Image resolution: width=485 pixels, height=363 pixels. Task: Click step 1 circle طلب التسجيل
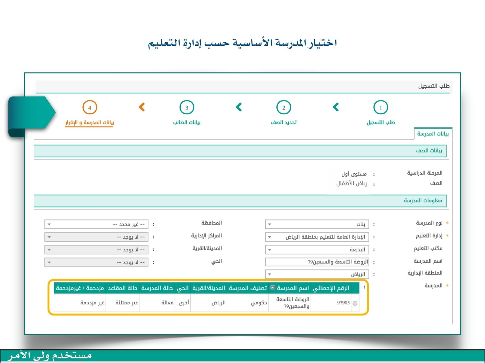(x=381, y=107)
